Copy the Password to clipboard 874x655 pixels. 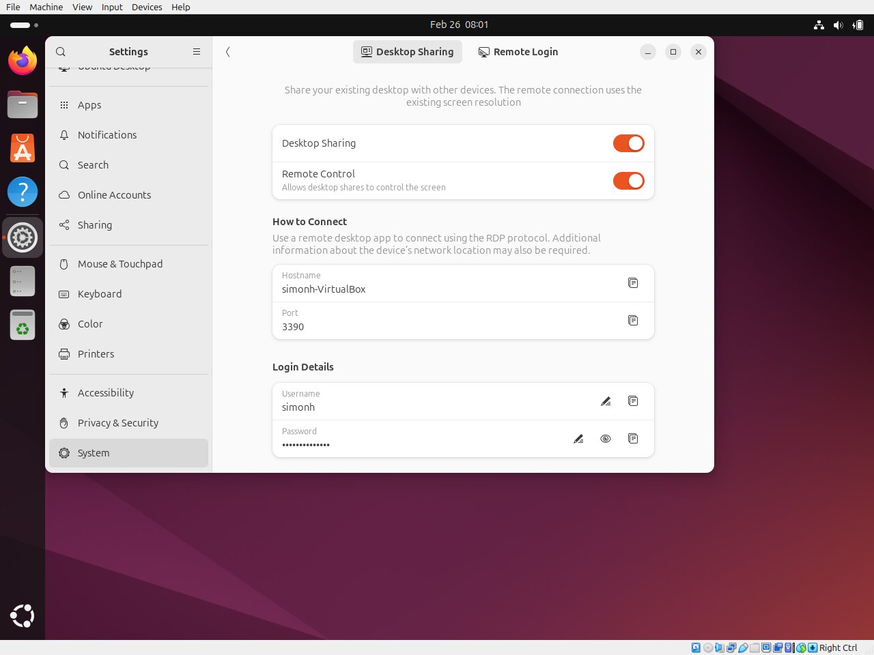(x=633, y=439)
